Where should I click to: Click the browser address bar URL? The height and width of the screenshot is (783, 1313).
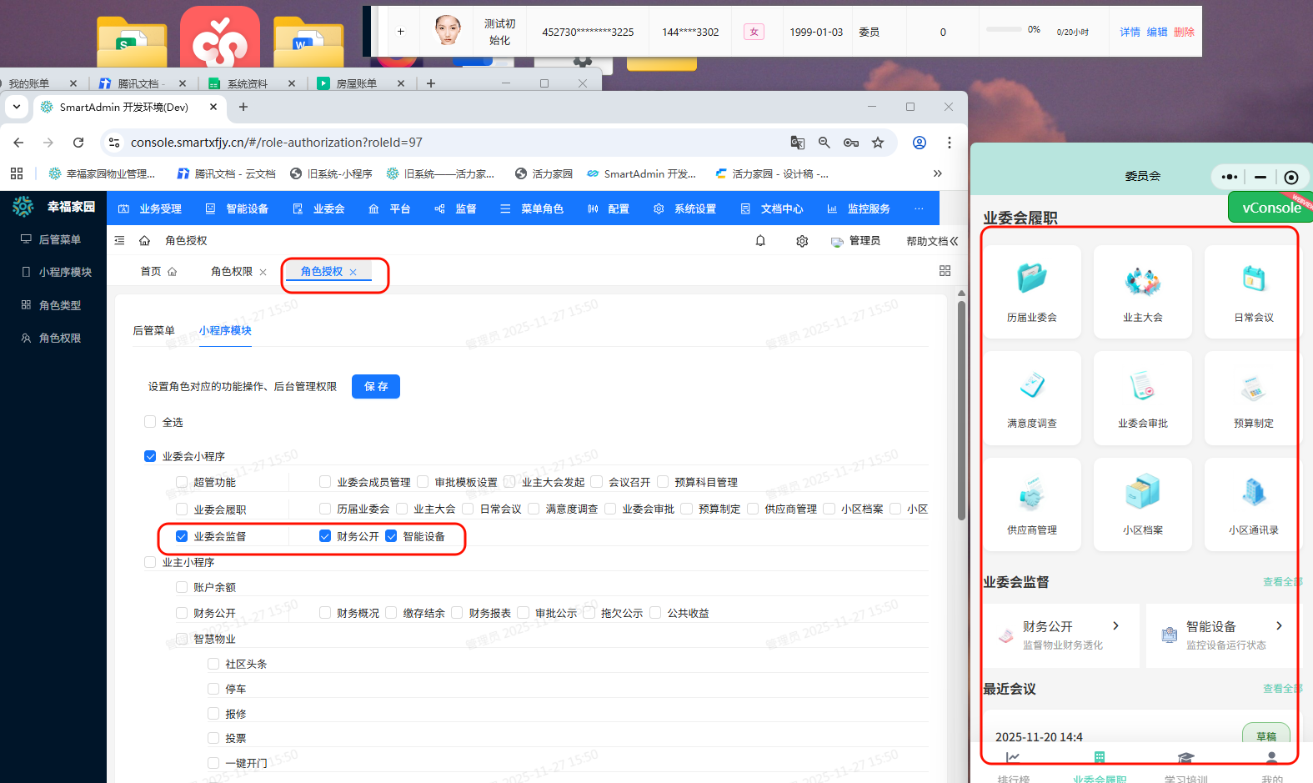point(277,143)
